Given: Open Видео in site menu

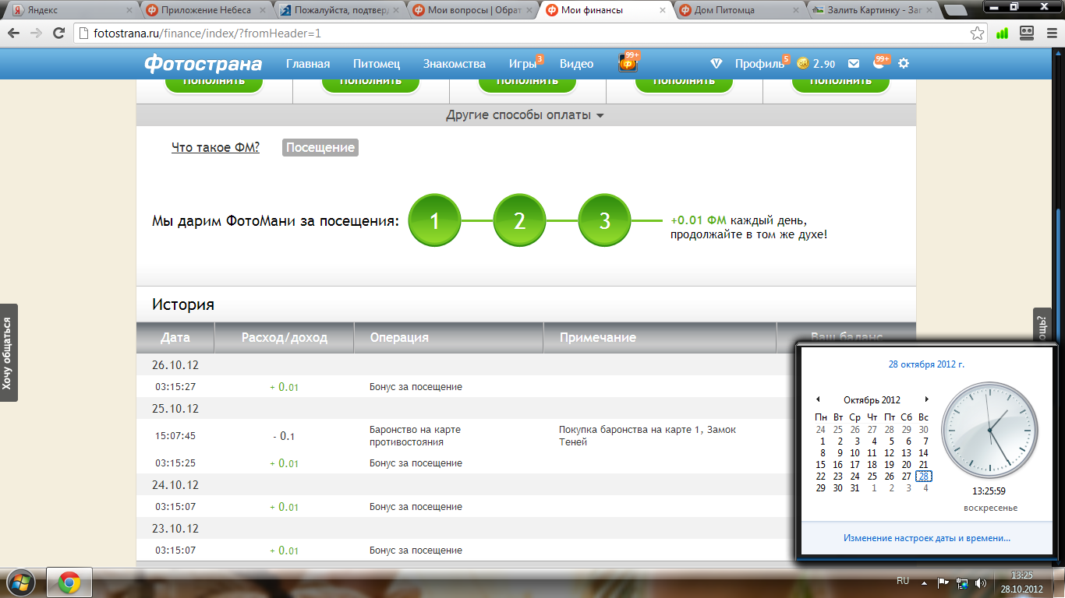Looking at the screenshot, I should coord(577,64).
